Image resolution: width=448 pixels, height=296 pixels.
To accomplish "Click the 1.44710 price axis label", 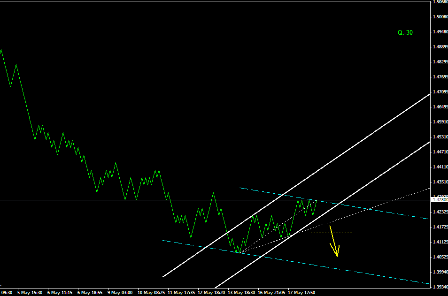I will (440, 152).
